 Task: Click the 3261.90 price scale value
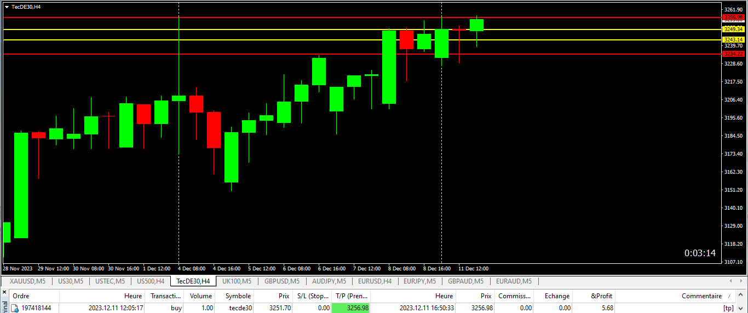click(x=733, y=9)
